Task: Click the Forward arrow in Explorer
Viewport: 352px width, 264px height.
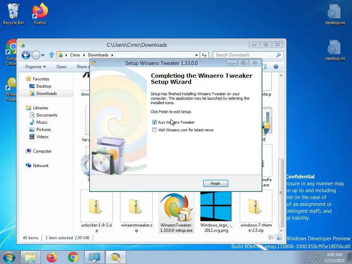Action: click(x=36, y=55)
